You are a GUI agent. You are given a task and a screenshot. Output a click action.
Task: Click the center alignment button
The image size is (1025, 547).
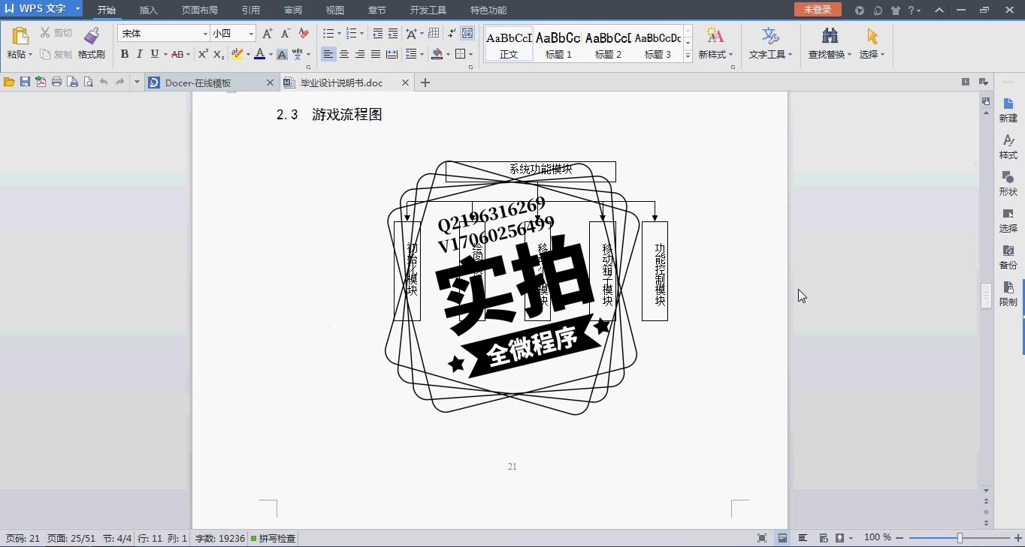pos(344,54)
